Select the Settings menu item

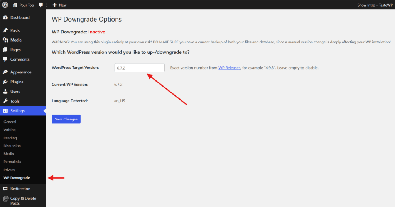click(23, 111)
